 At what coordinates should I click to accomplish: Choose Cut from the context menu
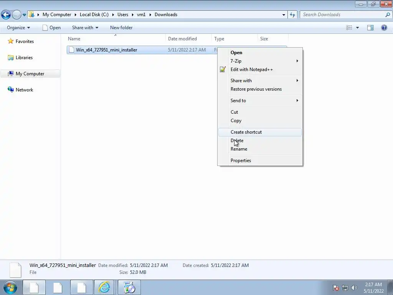point(260,112)
